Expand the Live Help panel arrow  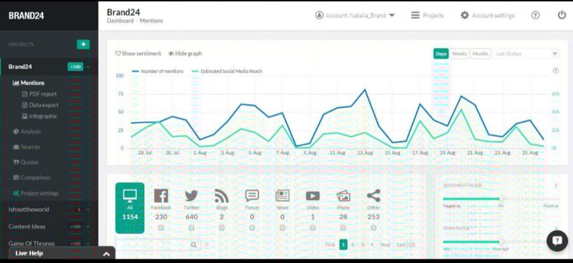tap(106, 254)
